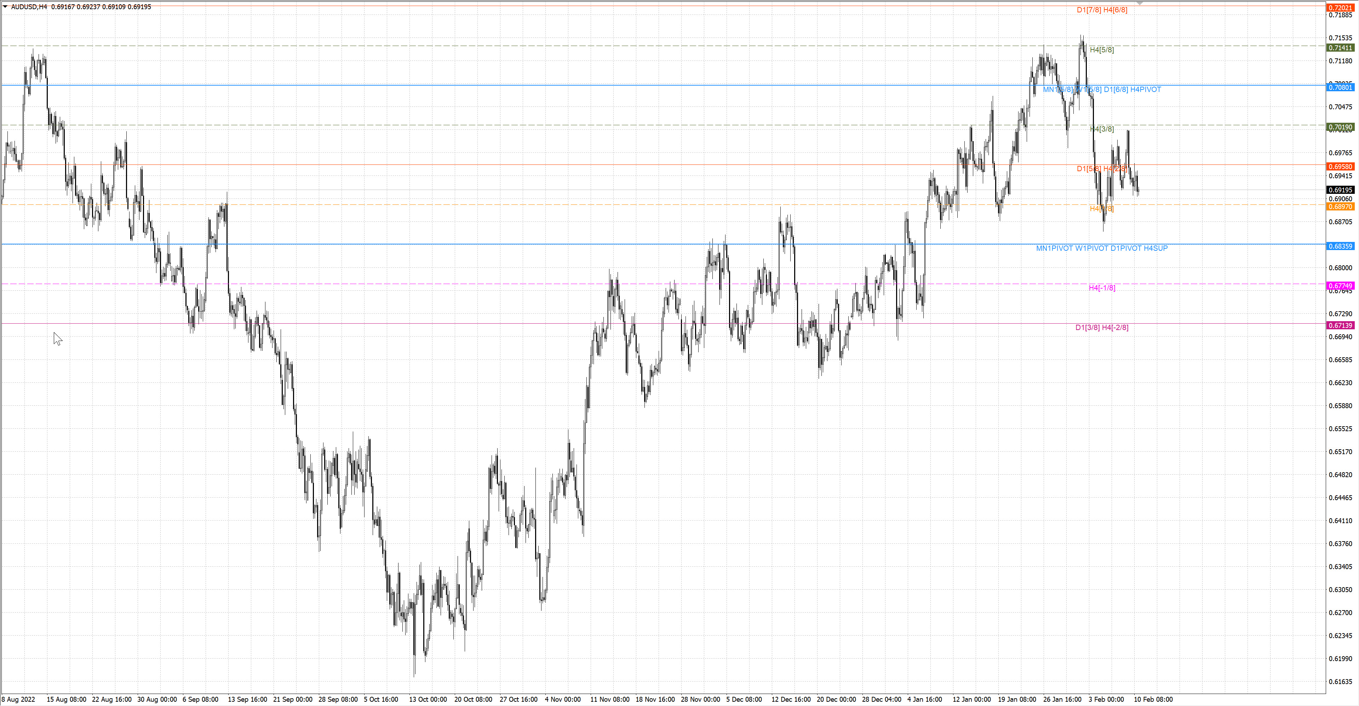This screenshot has width=1359, height=706.
Task: Click the orange-red 0.69580 price tag
Action: pyautogui.click(x=1340, y=167)
